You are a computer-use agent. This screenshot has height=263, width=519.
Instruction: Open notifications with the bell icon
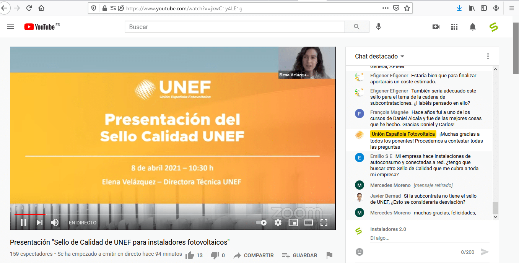tap(472, 27)
